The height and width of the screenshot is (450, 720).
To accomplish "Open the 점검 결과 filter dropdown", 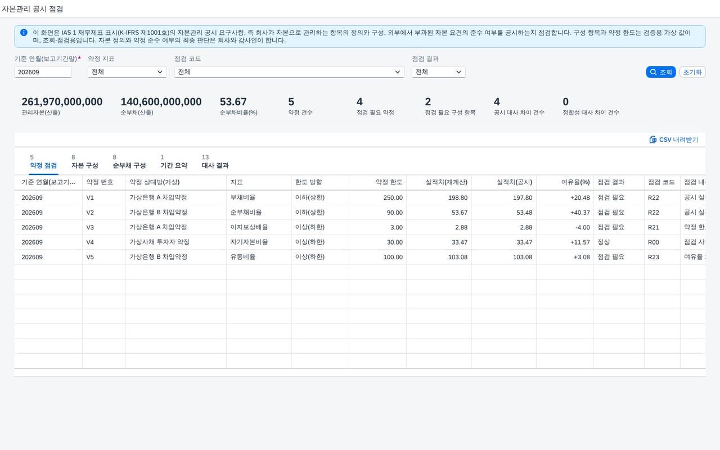I will 438,72.
